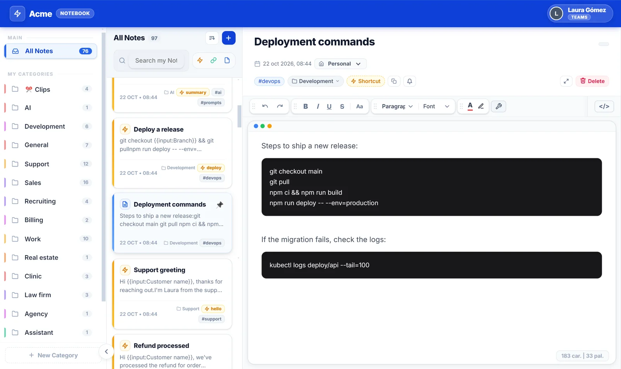Viewport: 621px width, 369px height.
Task: Toggle underline formatting
Action: (x=329, y=106)
